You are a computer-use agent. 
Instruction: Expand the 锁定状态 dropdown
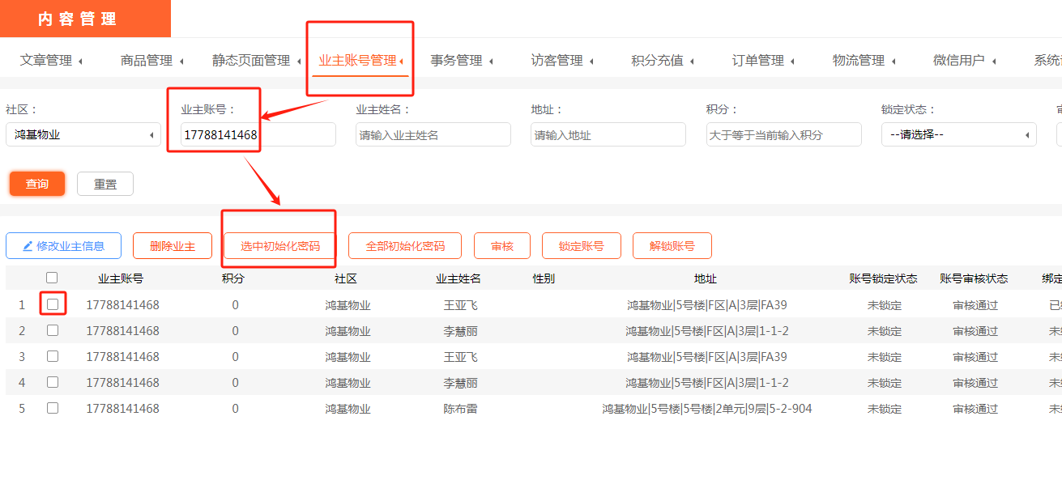coord(958,135)
